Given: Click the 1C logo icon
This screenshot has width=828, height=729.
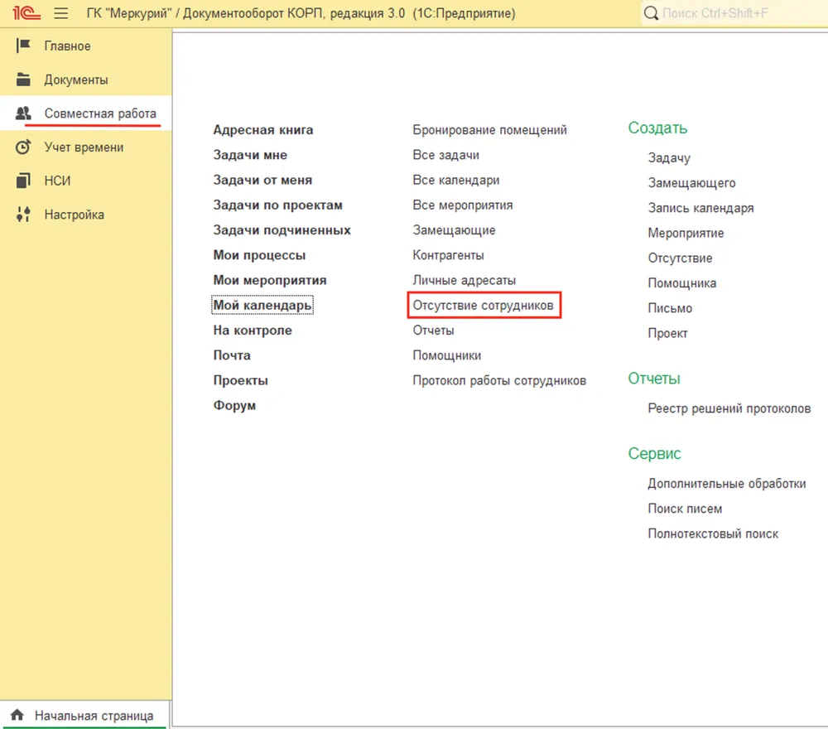Looking at the screenshot, I should pos(26,13).
